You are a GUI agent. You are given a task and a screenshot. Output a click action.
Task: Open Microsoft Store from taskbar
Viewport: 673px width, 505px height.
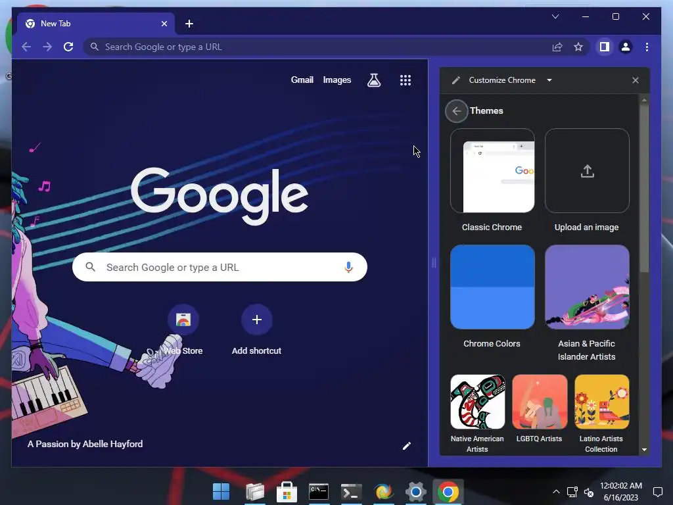tap(287, 492)
